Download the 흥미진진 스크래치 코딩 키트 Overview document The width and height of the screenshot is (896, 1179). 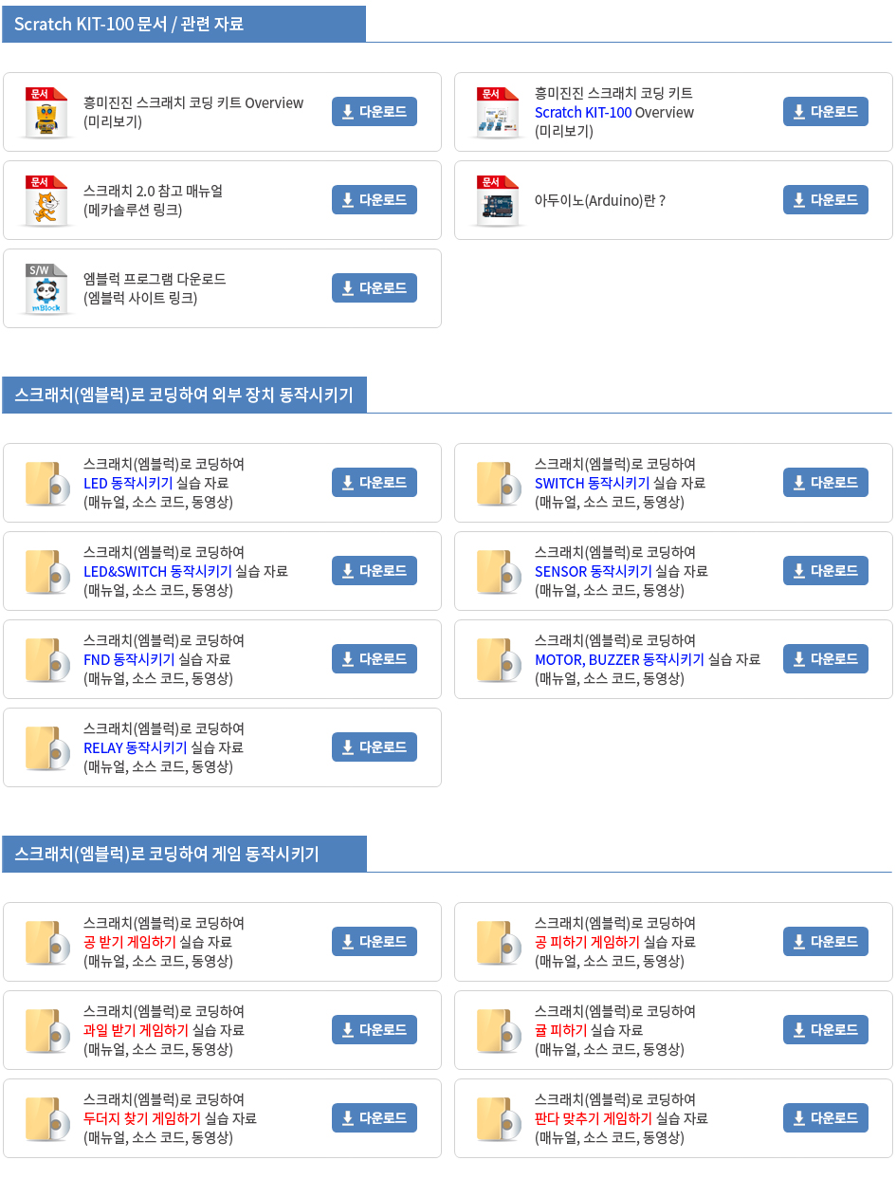coord(375,112)
